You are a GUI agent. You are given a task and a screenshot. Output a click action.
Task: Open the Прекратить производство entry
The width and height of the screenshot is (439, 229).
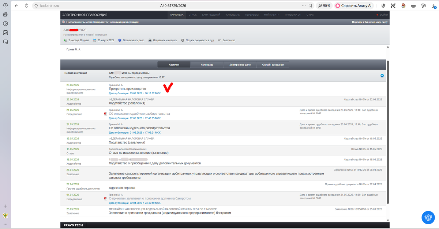coord(127,89)
